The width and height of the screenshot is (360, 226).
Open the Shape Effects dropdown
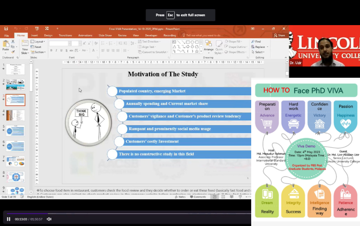point(235,52)
